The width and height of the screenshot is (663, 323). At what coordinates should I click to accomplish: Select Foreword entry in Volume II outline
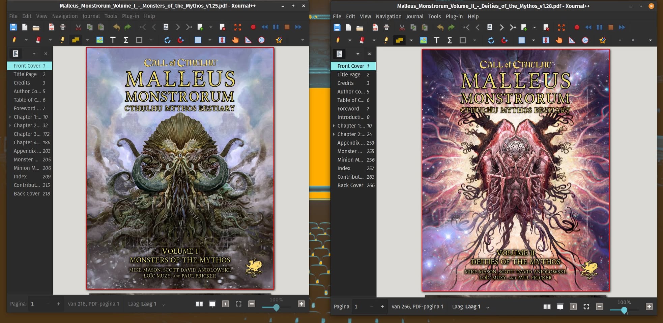[353, 109]
